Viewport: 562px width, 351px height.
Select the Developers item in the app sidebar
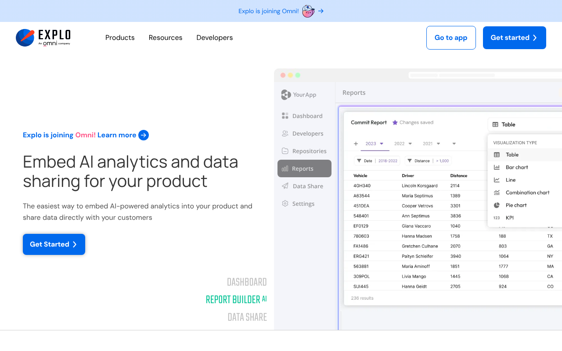[x=307, y=133]
